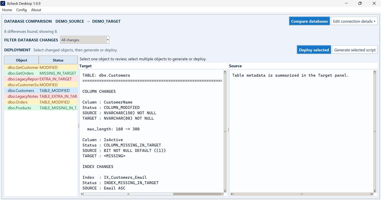Image resolution: width=381 pixels, height=200 pixels.
Task: Open the Config menu
Action: tap(22, 10)
